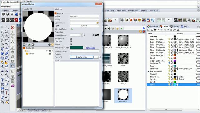This screenshot has height=113, width=200.
Task: Toggle the Dispersion checkbox
Action: tap(71, 39)
